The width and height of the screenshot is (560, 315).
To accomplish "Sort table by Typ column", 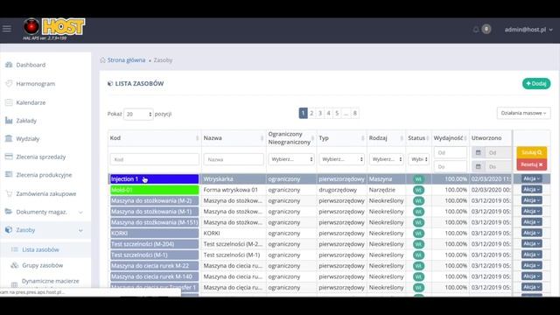I will click(341, 138).
